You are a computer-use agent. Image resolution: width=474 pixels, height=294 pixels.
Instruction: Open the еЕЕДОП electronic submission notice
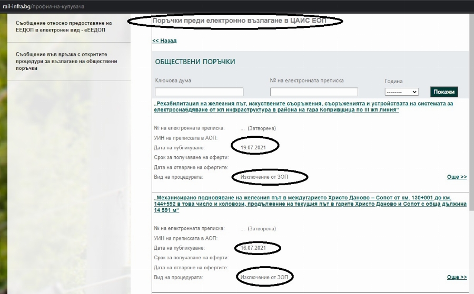click(63, 27)
